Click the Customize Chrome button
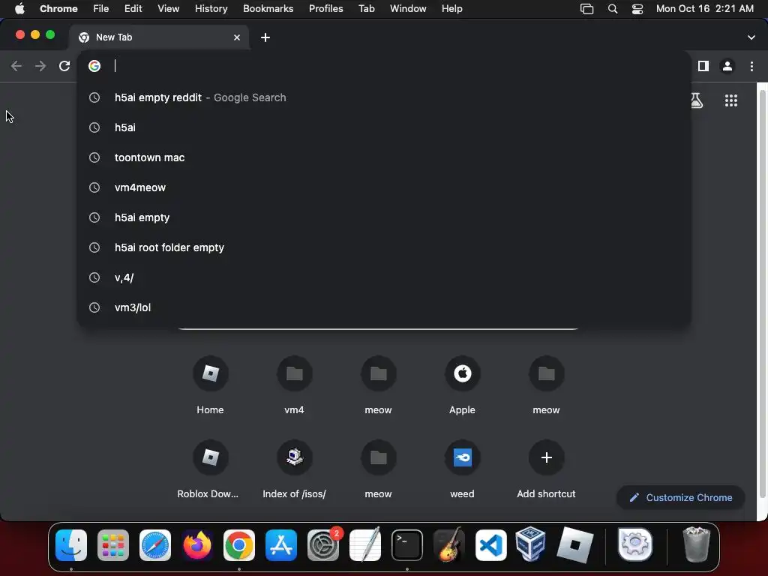 (681, 498)
